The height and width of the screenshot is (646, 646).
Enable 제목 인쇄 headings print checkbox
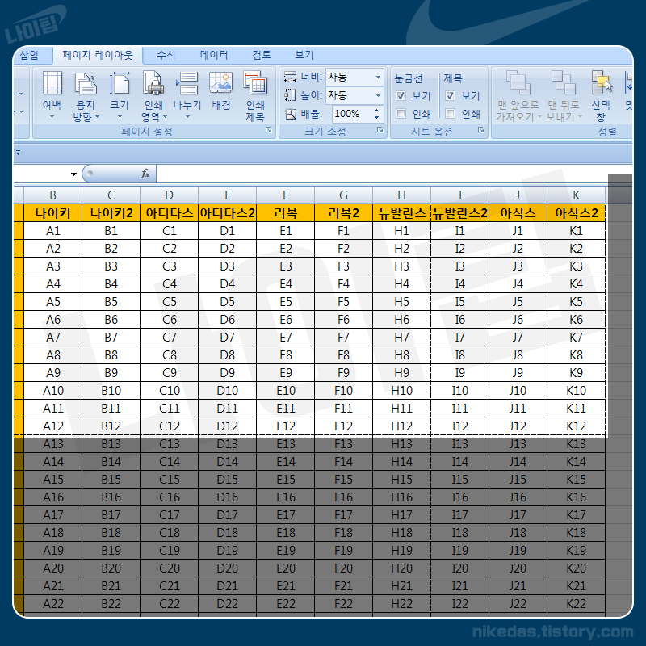[x=450, y=113]
